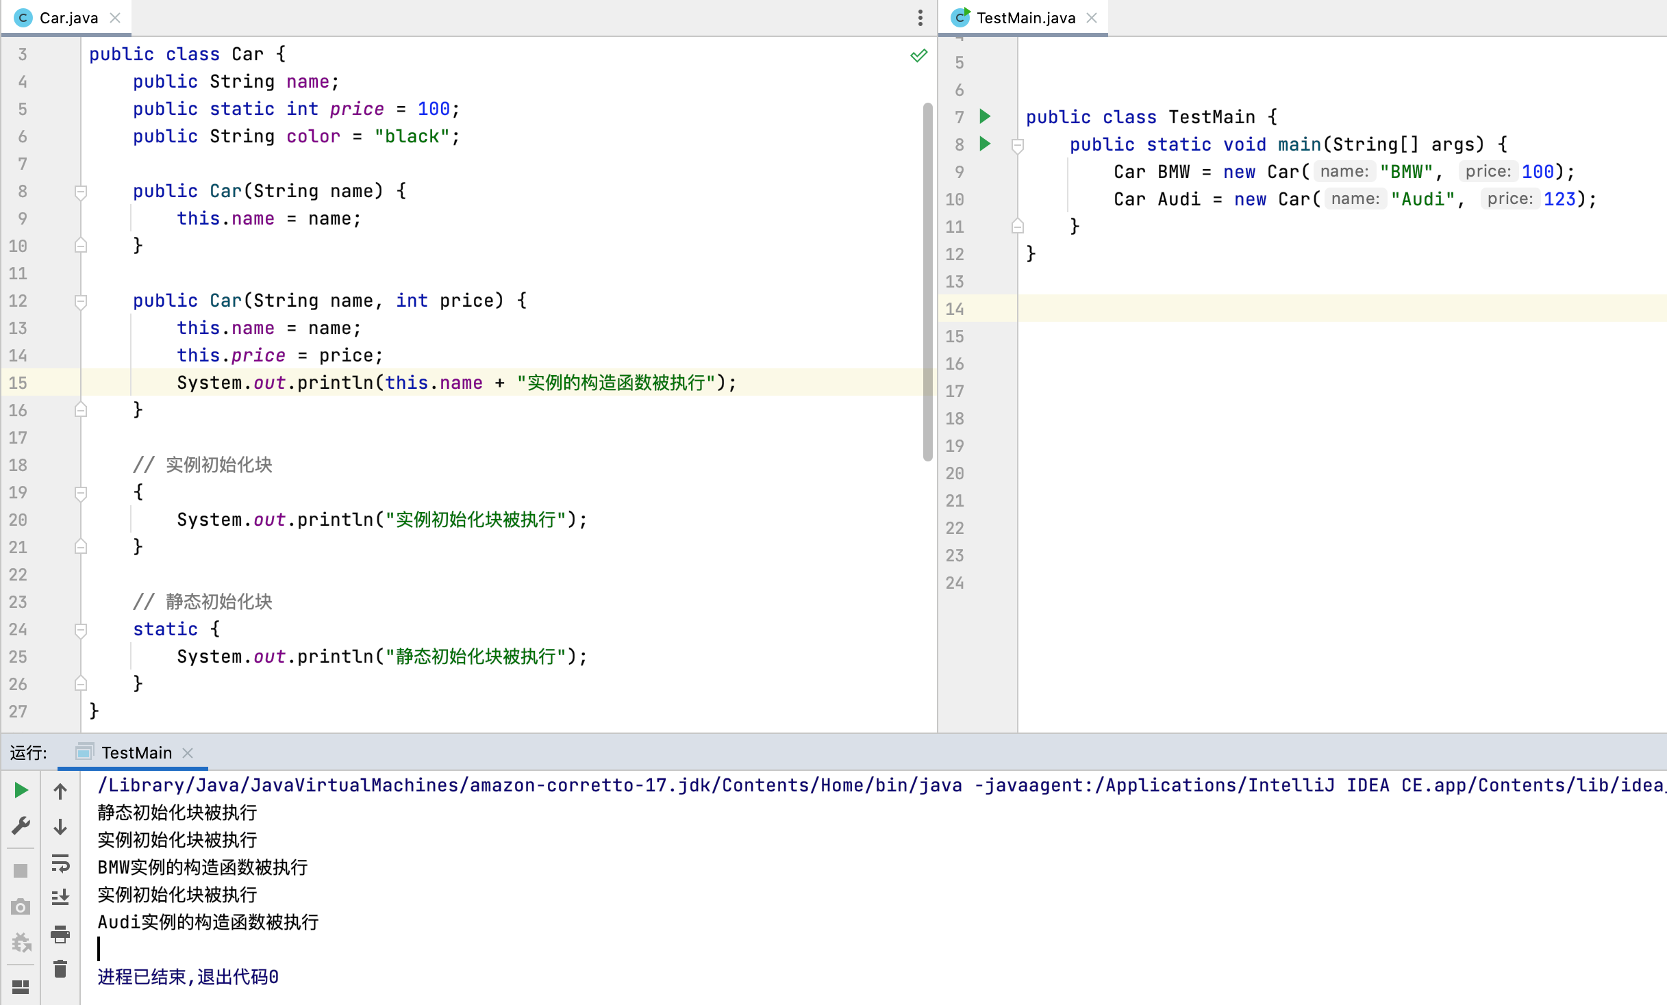Click the rerun TestMain green play icon
Screen dimensions: 1667x1005
coord(21,791)
